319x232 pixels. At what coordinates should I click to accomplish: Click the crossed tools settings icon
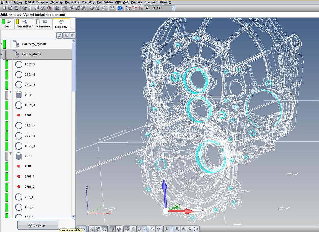[83, 8]
